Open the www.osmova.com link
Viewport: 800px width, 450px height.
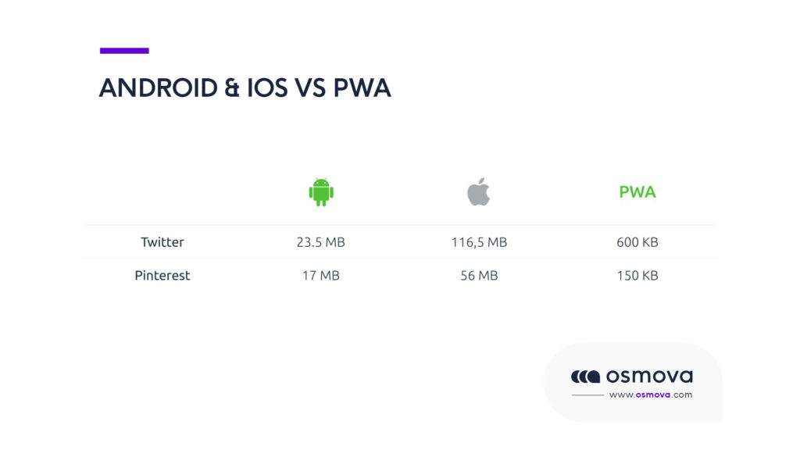pos(650,395)
